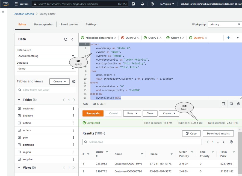Open the editor preferences gear
242x176 pixels.
tap(239, 104)
